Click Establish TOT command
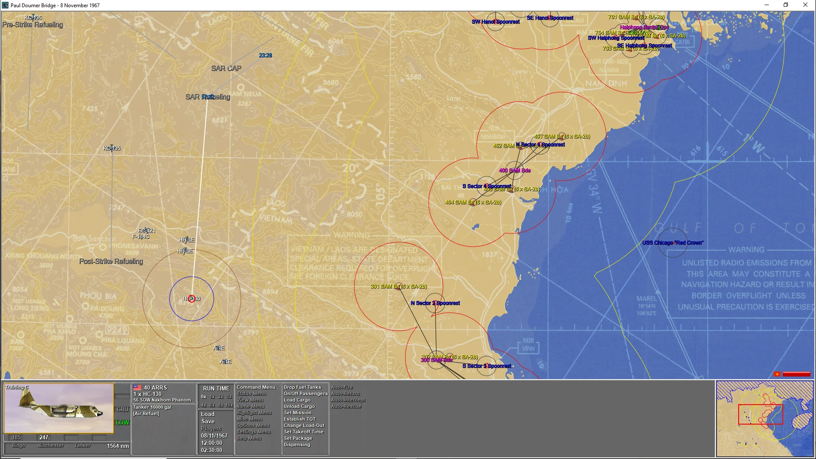The image size is (816, 459). coord(300,419)
